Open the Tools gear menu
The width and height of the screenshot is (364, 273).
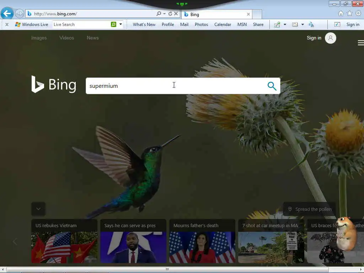click(x=358, y=14)
